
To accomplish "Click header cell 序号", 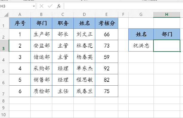I will tap(20, 23).
